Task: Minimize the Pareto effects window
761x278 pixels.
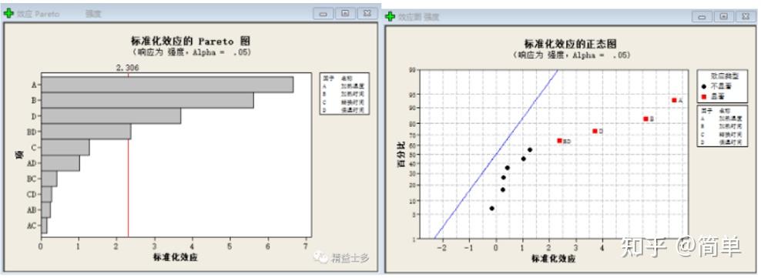Action: [323, 14]
